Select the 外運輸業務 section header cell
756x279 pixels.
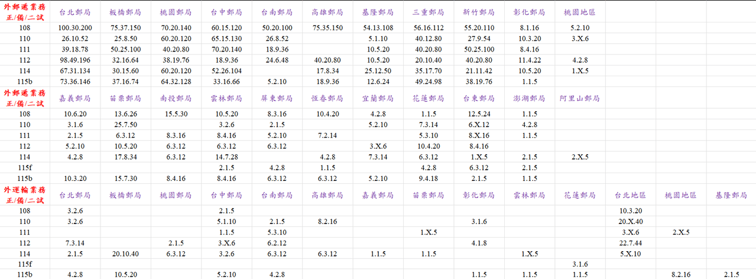(x=25, y=194)
